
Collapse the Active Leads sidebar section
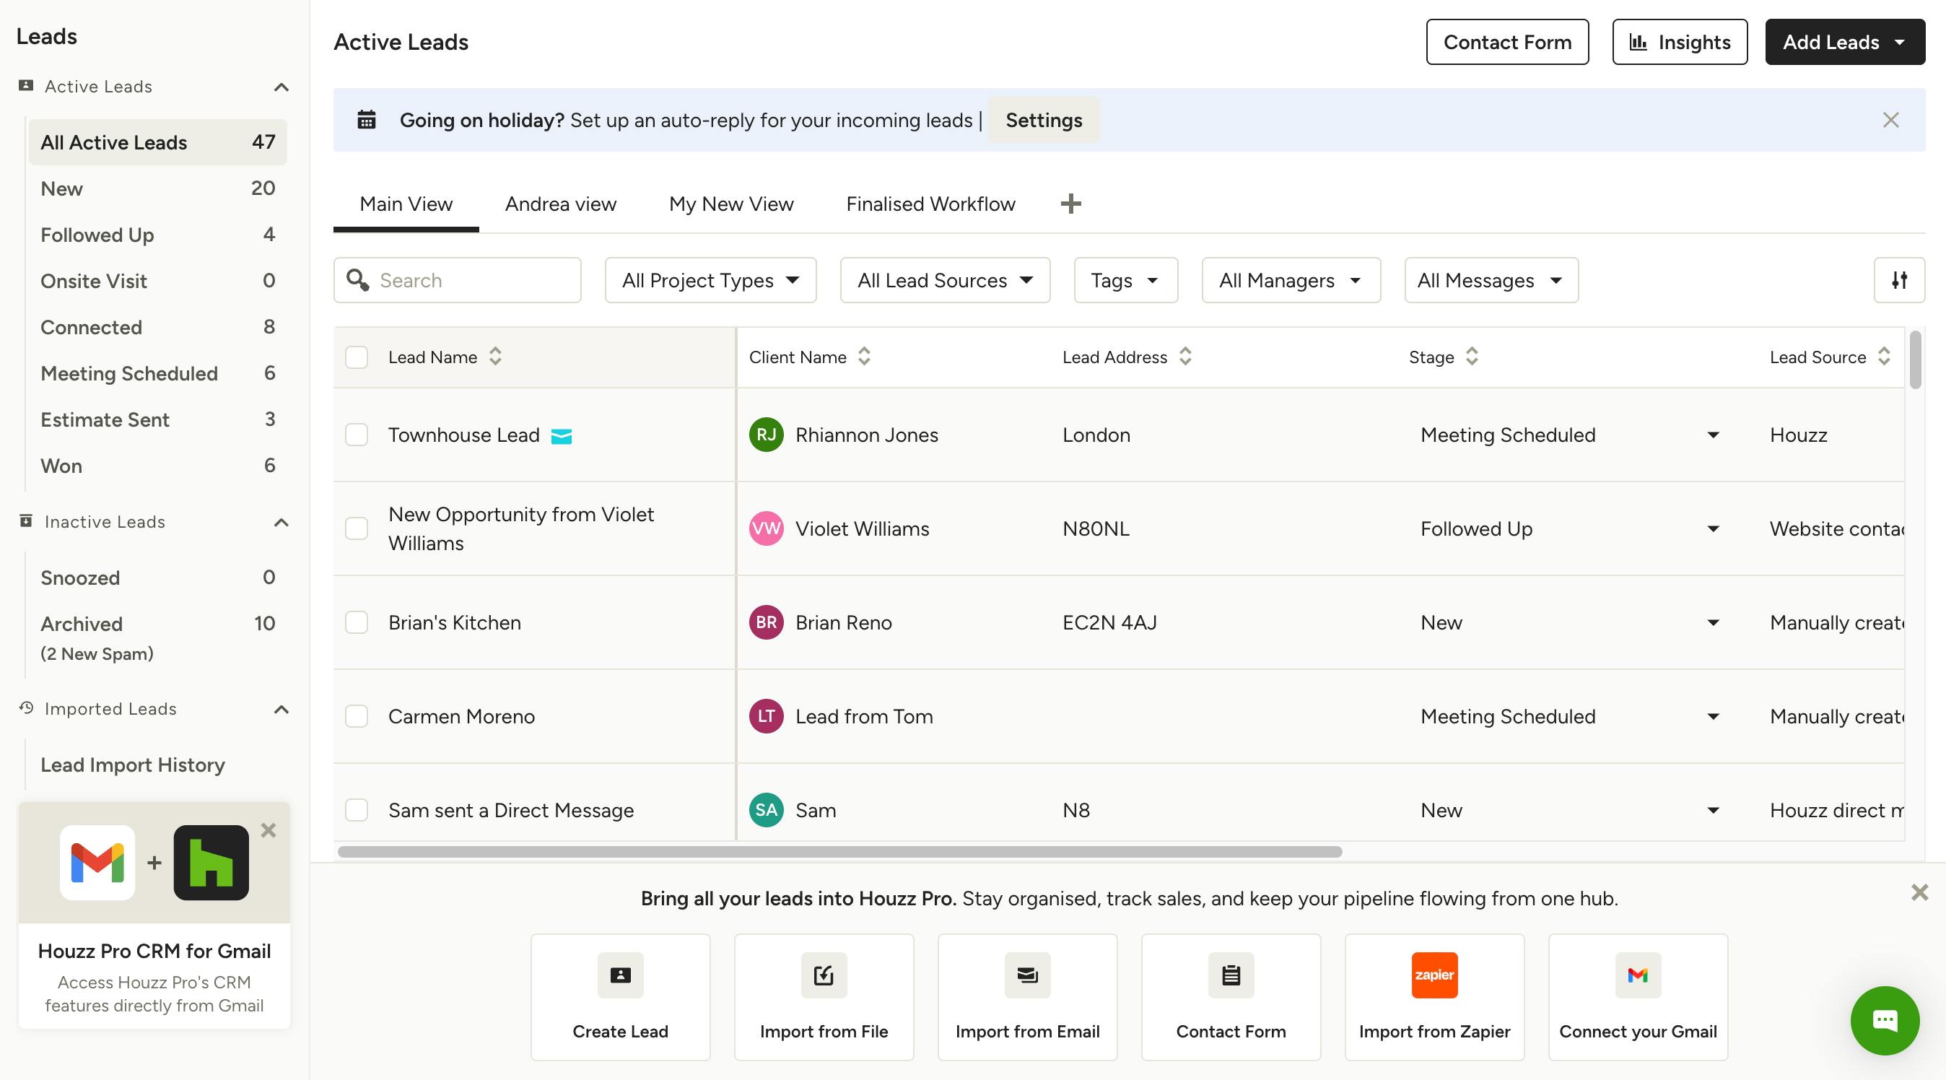click(281, 87)
